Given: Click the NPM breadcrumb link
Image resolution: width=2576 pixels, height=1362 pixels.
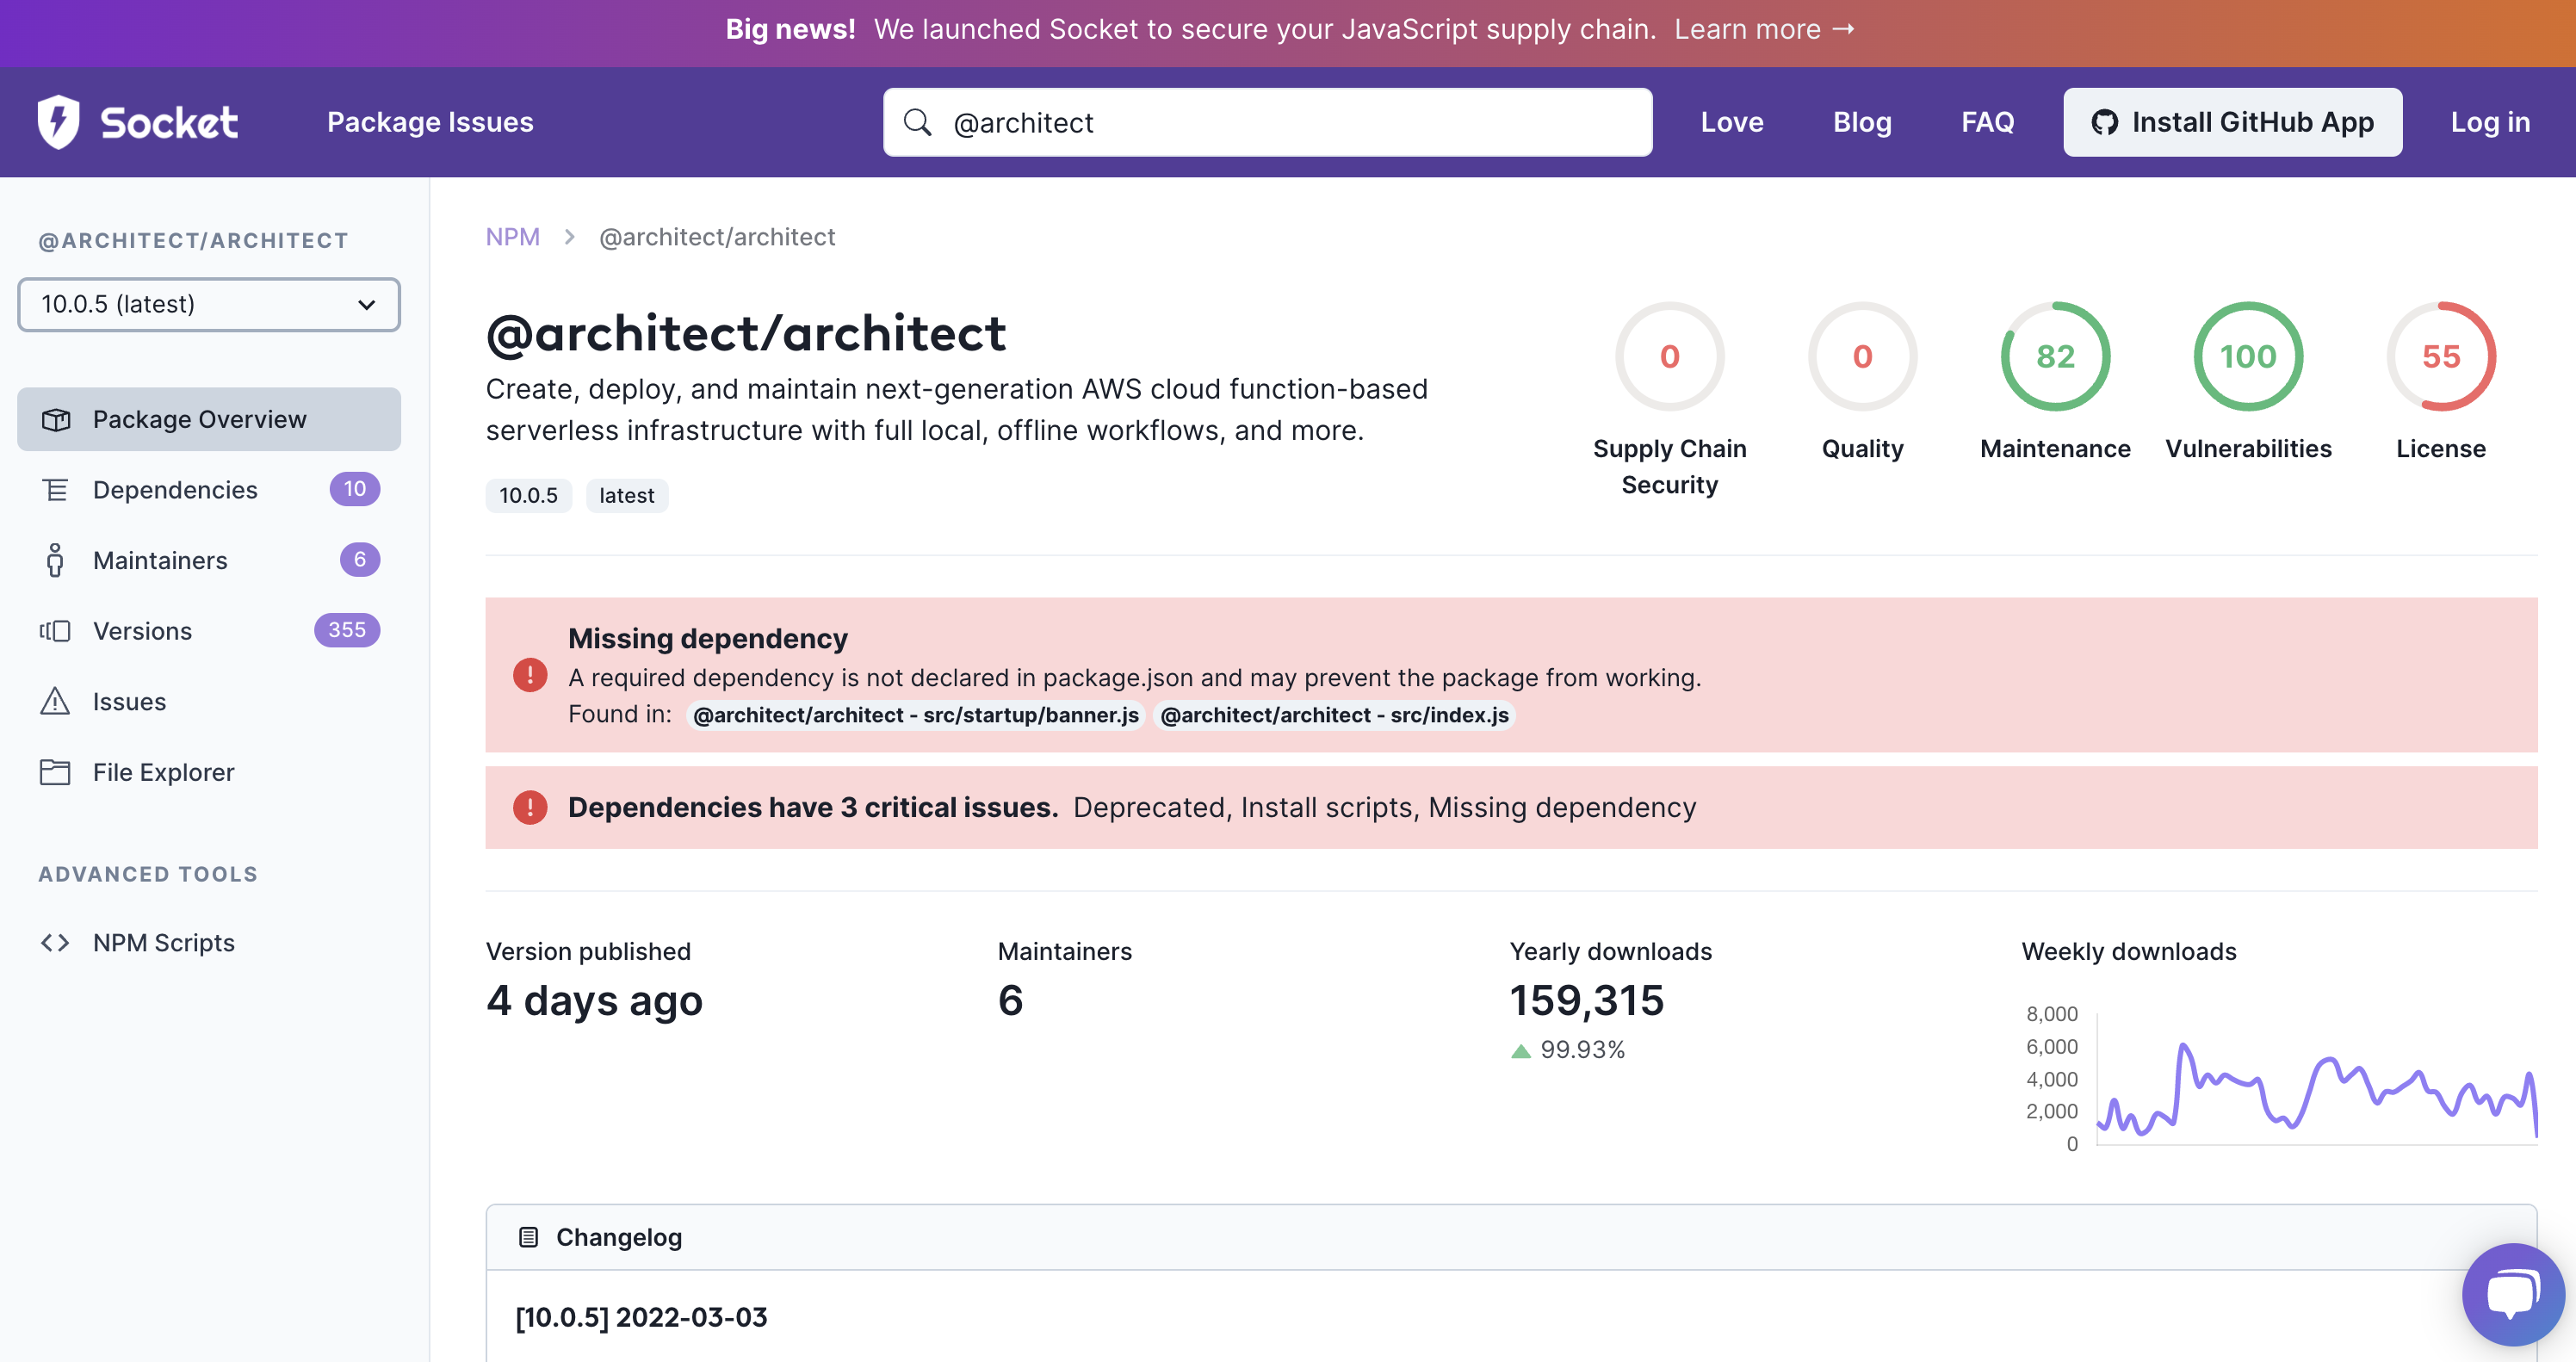Looking at the screenshot, I should click(513, 236).
